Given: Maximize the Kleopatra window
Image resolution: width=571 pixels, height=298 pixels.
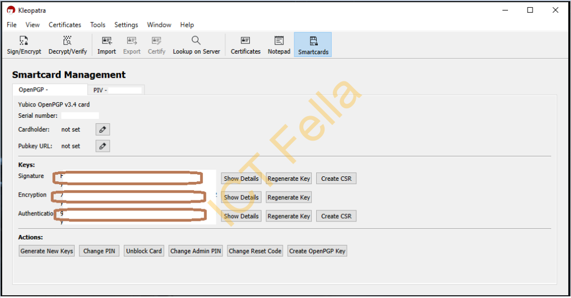Looking at the screenshot, I should (x=530, y=10).
